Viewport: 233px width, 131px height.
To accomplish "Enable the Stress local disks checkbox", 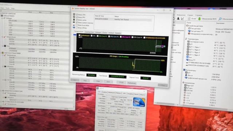I will pos(77,25).
